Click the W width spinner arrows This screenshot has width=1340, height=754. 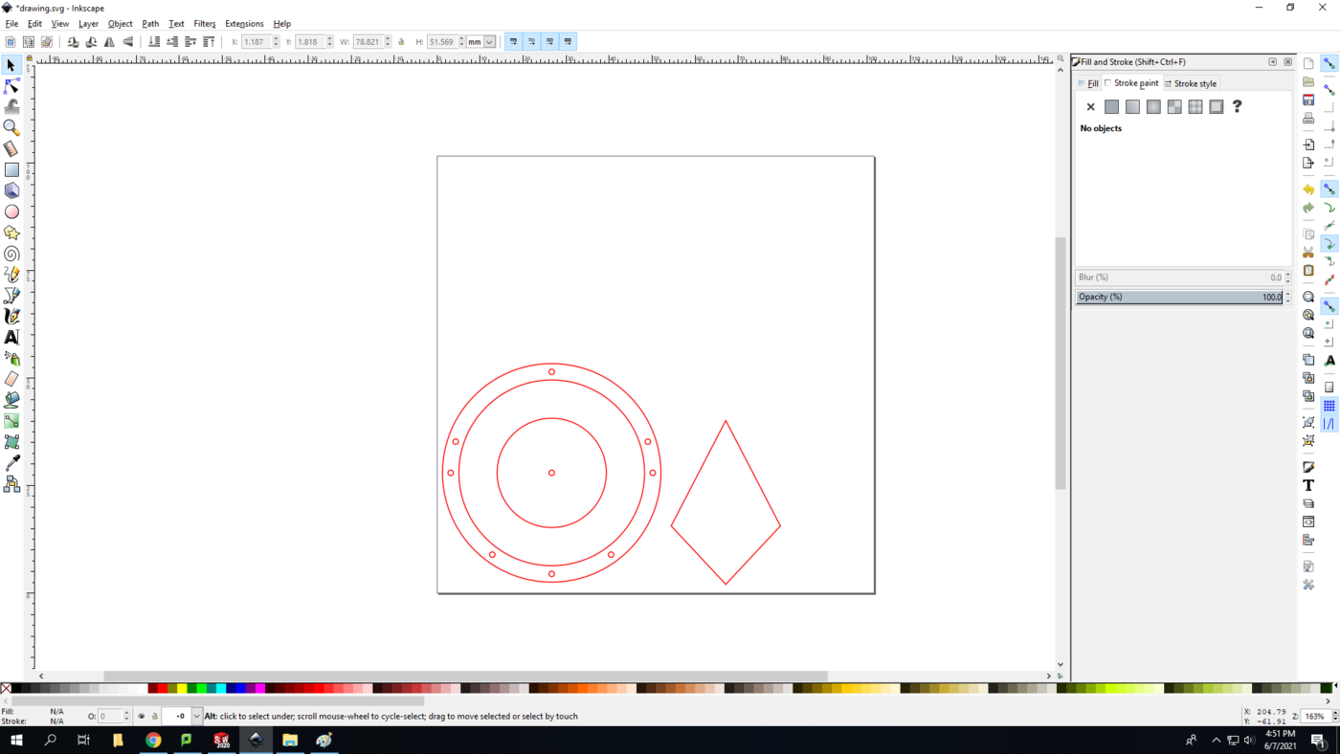(388, 42)
